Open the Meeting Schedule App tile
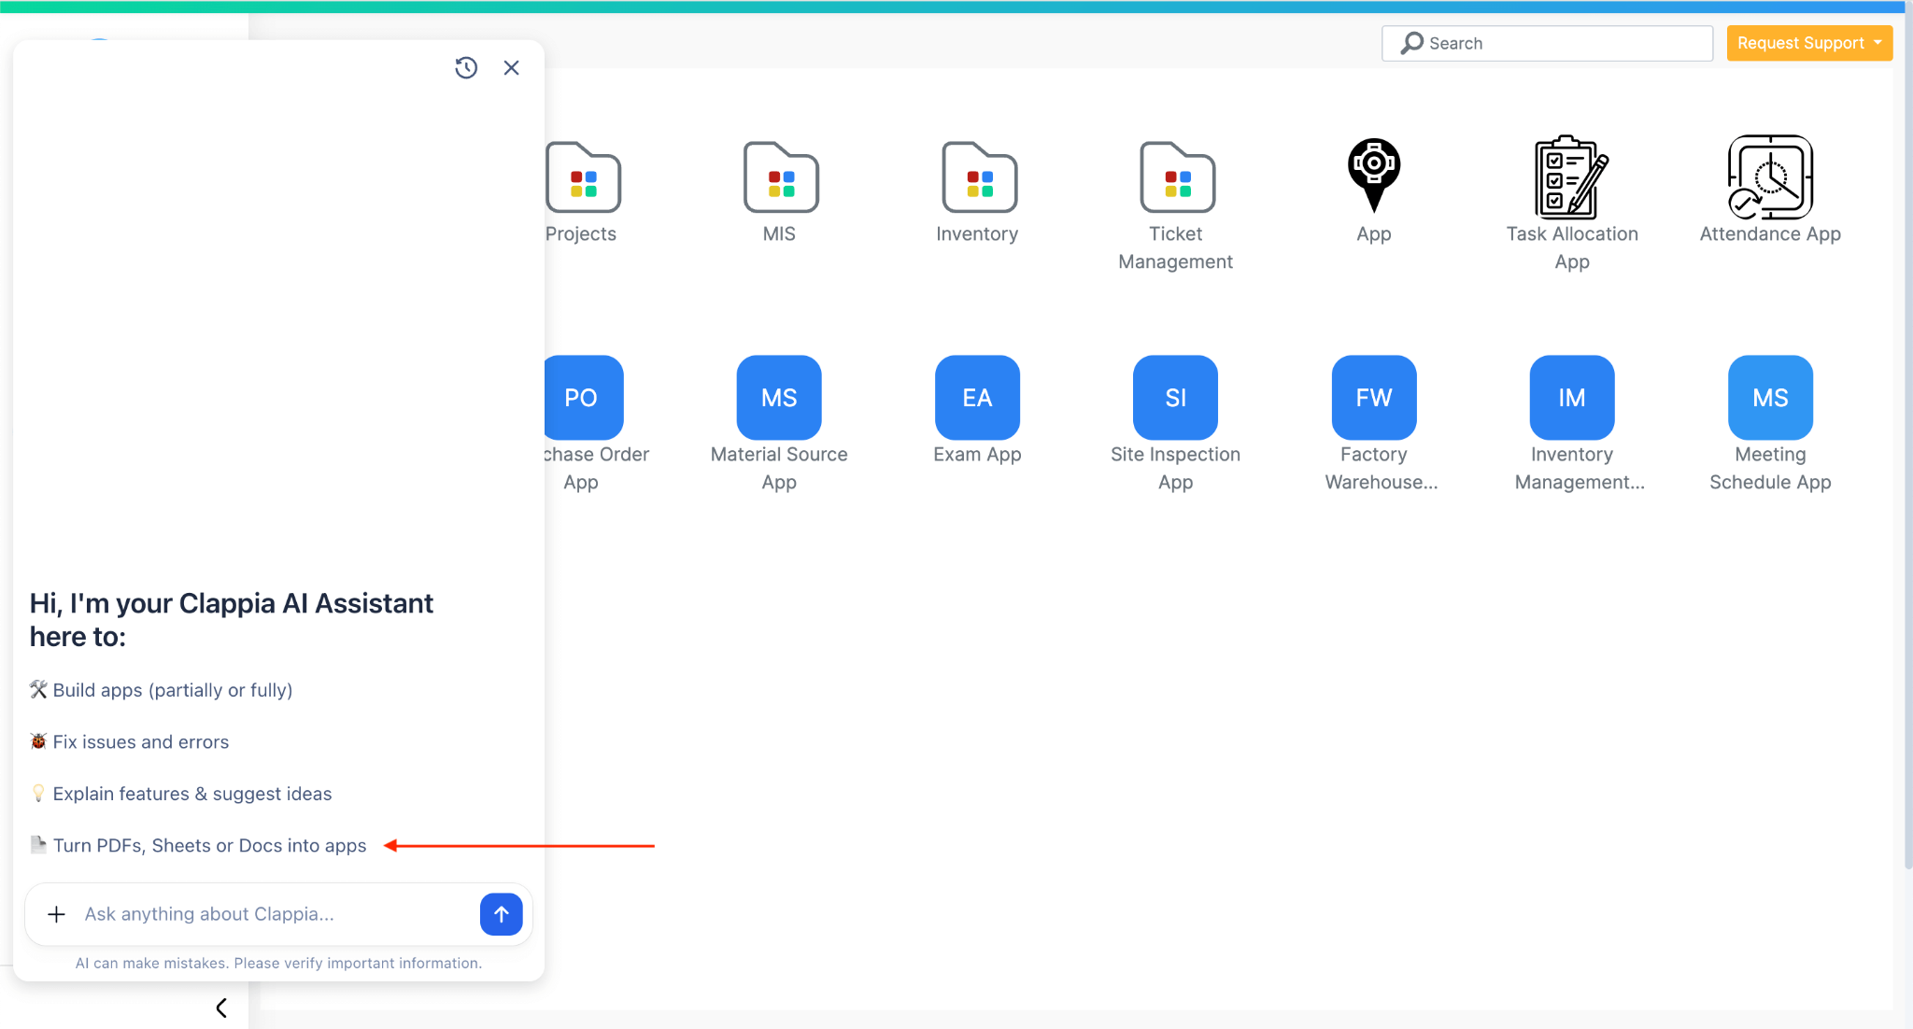Screen dimensions: 1913x1029 click(x=1770, y=398)
